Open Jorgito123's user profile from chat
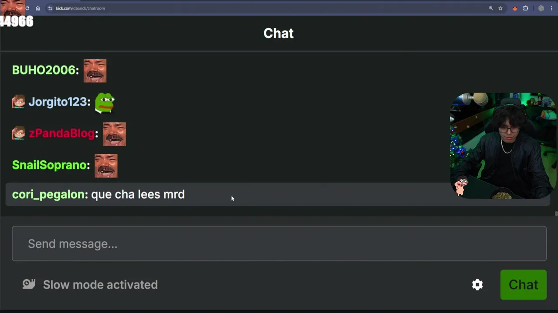Viewport: 558px width, 313px height. pyautogui.click(x=58, y=102)
